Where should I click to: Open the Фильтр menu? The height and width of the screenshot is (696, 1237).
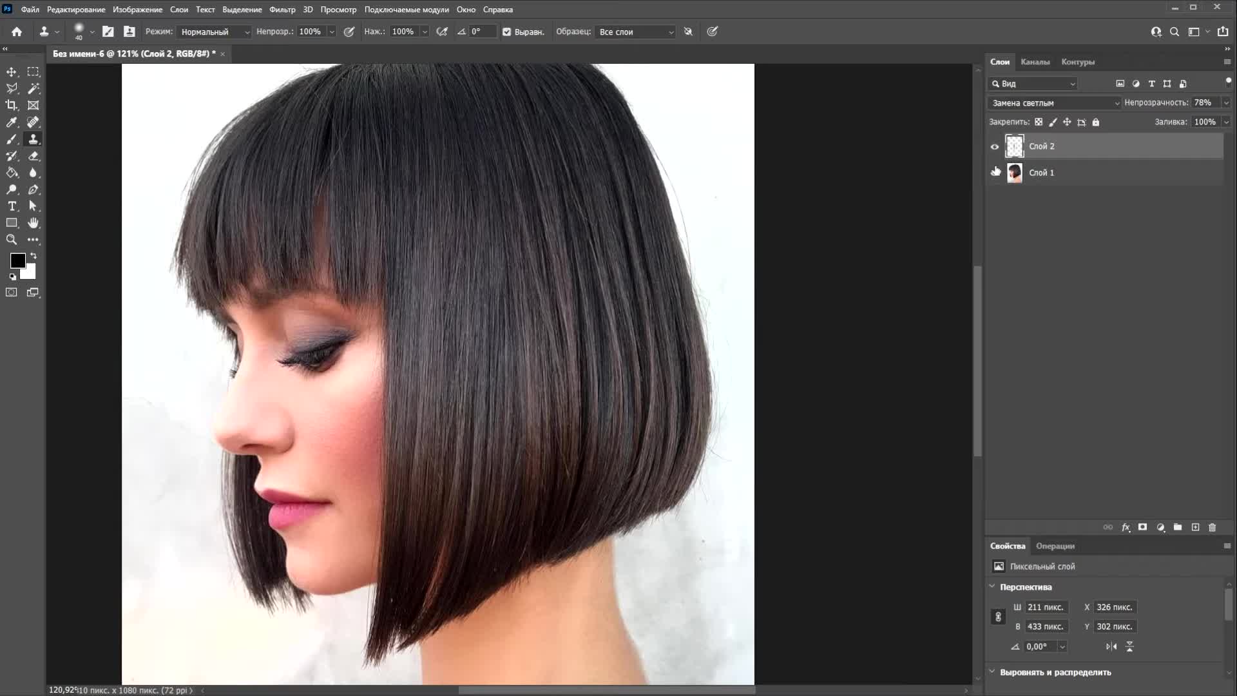[282, 10]
